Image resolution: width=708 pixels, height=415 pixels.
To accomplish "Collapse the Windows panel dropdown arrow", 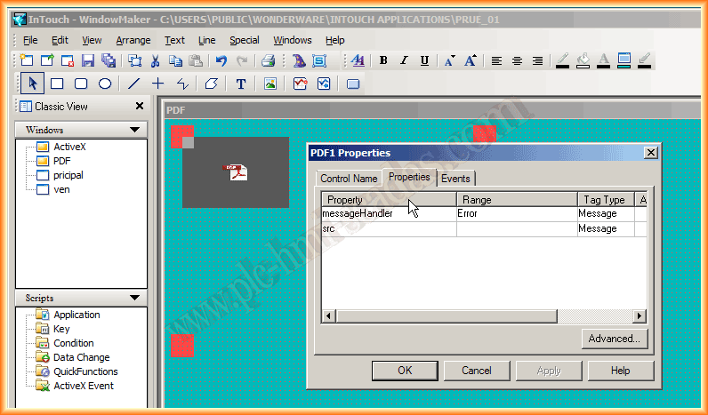I will coord(134,130).
